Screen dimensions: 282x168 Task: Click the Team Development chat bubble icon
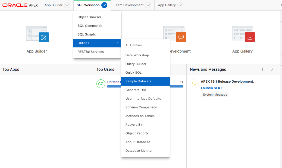coord(181,37)
